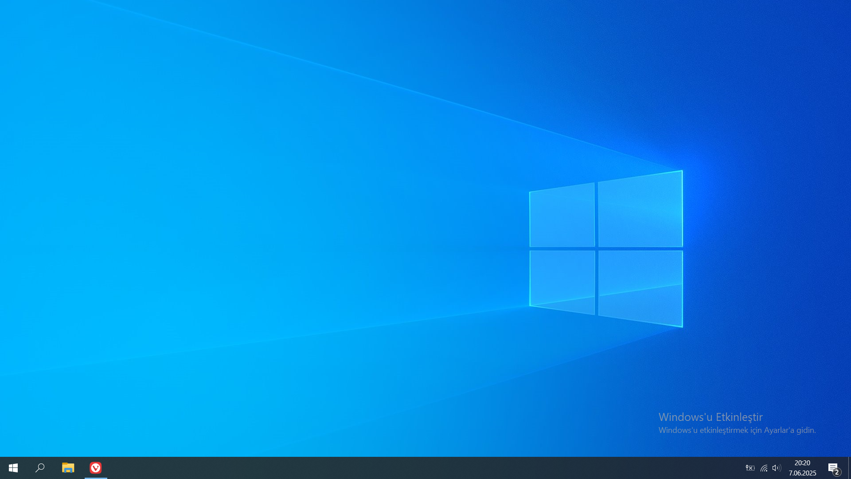Open the Action Center notifications icon

pyautogui.click(x=834, y=468)
